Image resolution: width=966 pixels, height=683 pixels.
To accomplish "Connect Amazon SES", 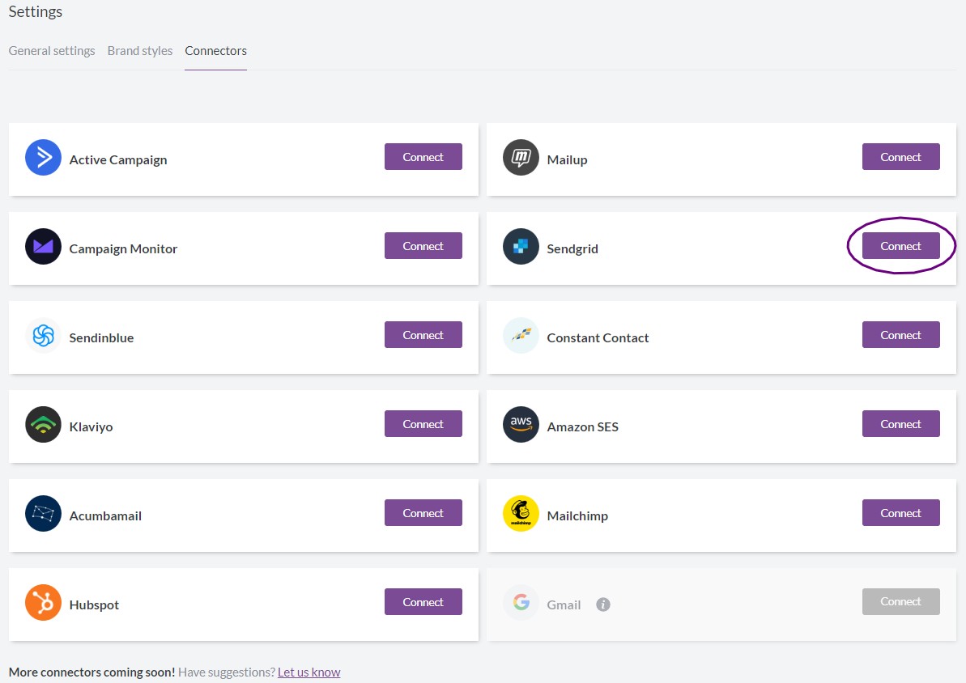I will (x=900, y=424).
